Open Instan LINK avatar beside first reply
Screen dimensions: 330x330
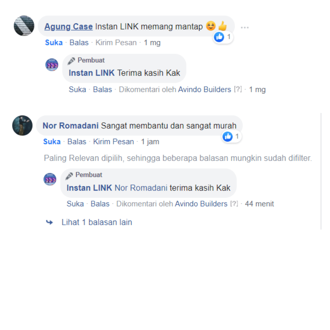coord(52,64)
